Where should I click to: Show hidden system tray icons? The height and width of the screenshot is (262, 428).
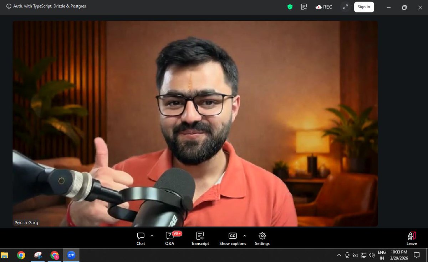(x=339, y=255)
